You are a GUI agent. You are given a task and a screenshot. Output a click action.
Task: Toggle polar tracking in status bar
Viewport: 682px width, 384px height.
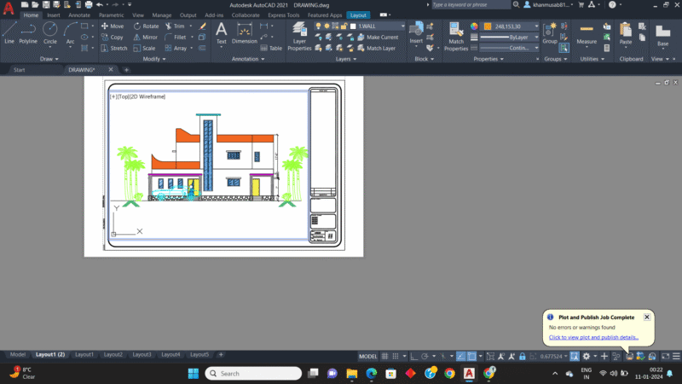(425, 356)
